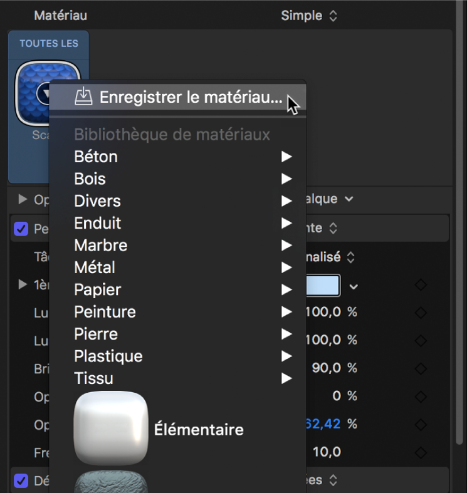Expand the 1èr row disclosure triangle

point(23,285)
